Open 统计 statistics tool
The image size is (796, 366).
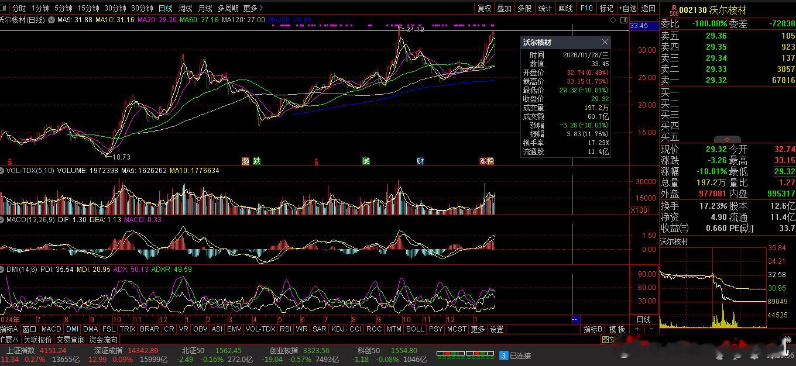(x=545, y=8)
